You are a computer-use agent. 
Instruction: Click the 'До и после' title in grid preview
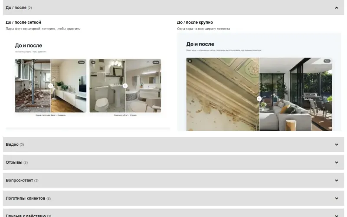click(x=28, y=46)
